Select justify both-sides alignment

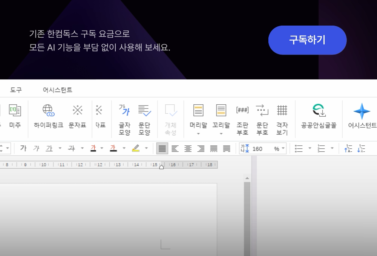162,148
